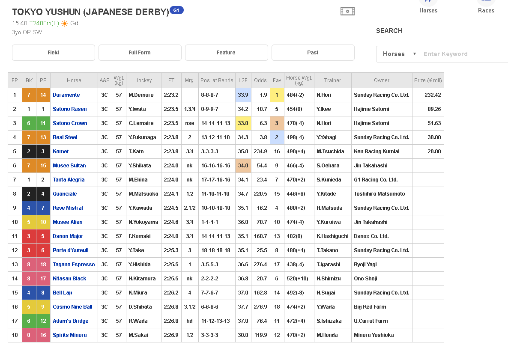Click prize value 232.42
508x348 pixels.
(433, 95)
